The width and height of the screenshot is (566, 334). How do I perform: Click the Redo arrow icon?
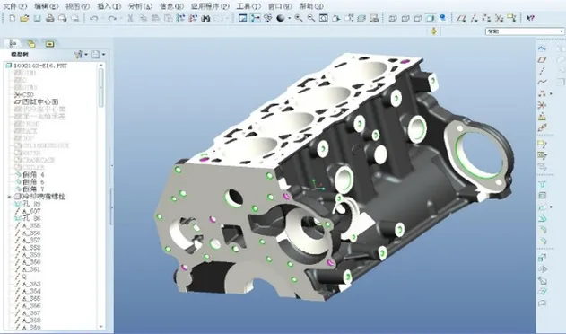tap(112, 18)
